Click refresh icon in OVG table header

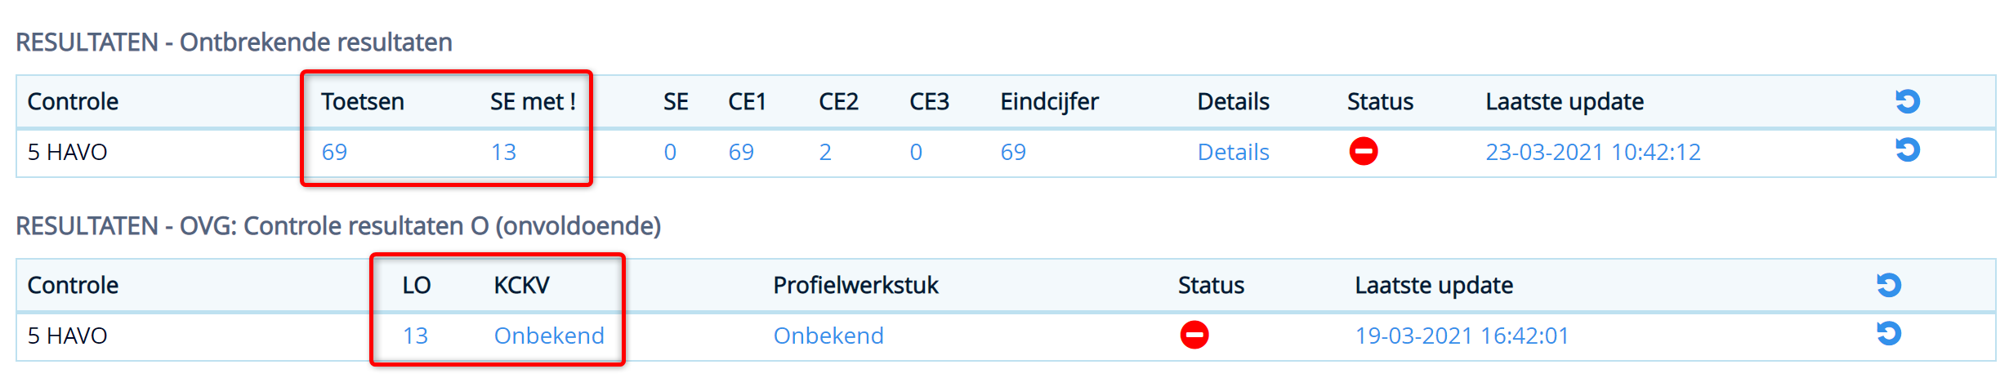point(1888,285)
